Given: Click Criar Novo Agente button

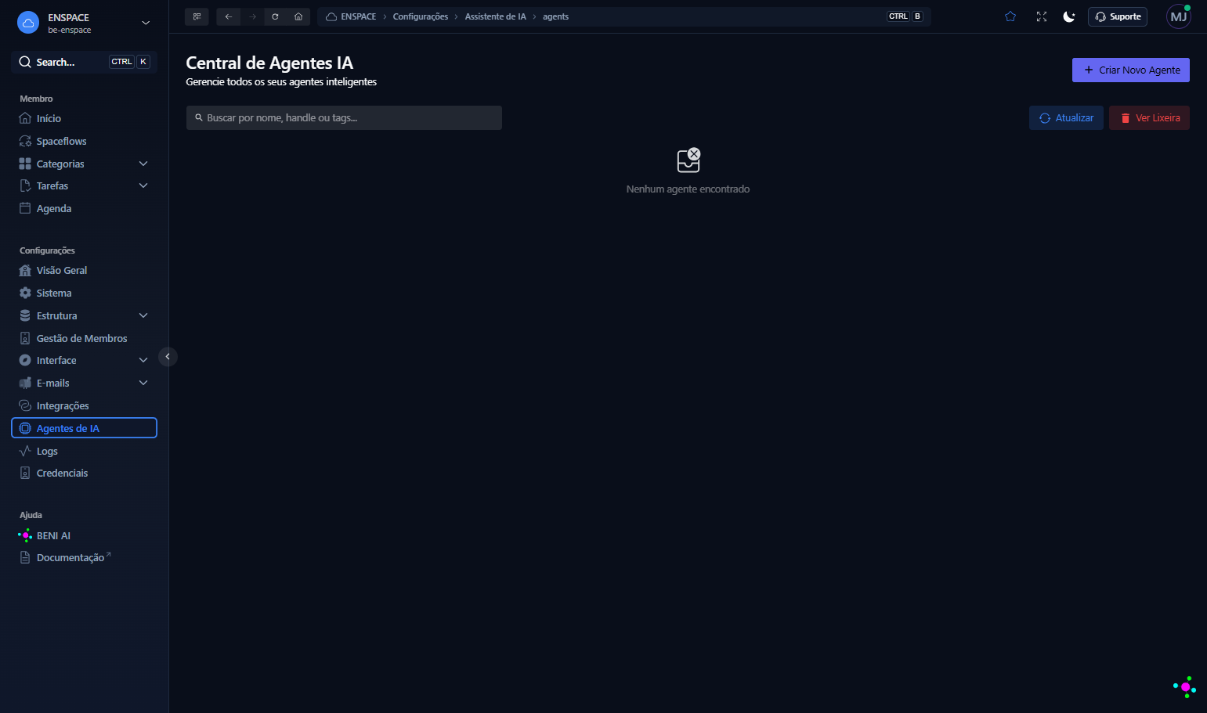Looking at the screenshot, I should click(x=1131, y=70).
